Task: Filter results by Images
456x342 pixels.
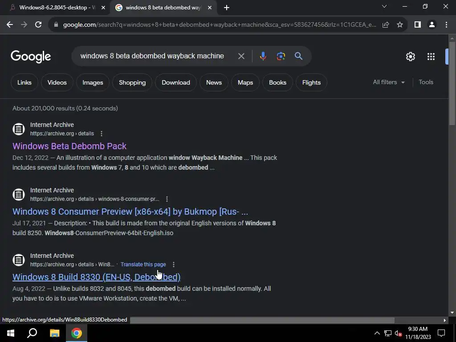Action: pos(93,82)
